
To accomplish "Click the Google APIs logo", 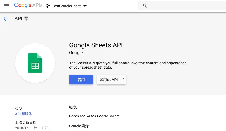I will click(28, 5).
